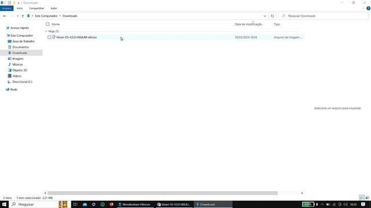Open the Arquivo ribbon tab
371x208 pixels.
point(6,8)
